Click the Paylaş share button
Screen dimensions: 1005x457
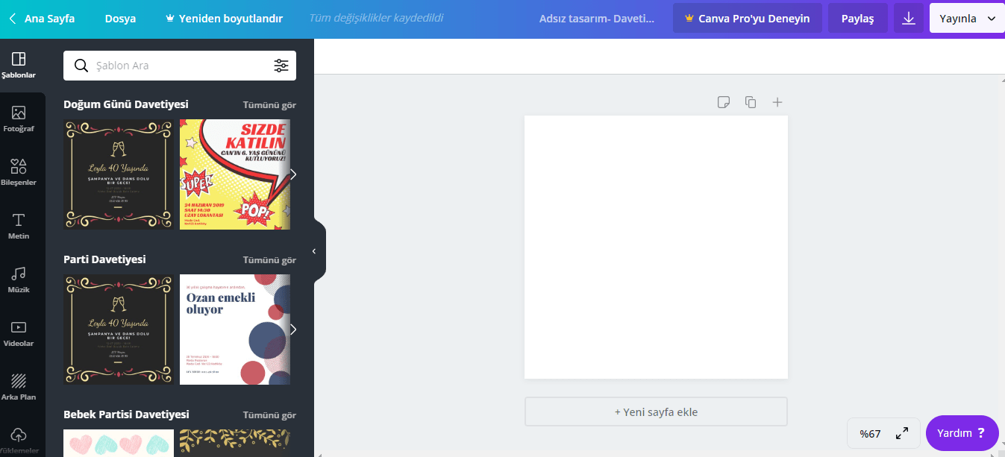pyautogui.click(x=857, y=19)
